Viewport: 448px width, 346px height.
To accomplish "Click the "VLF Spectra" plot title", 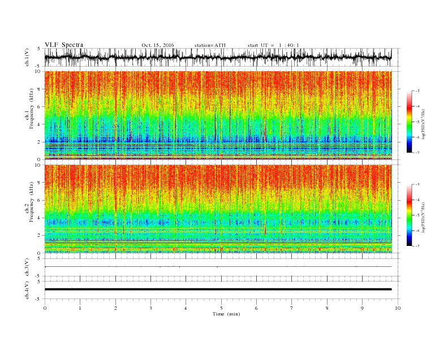I will (x=64, y=45).
